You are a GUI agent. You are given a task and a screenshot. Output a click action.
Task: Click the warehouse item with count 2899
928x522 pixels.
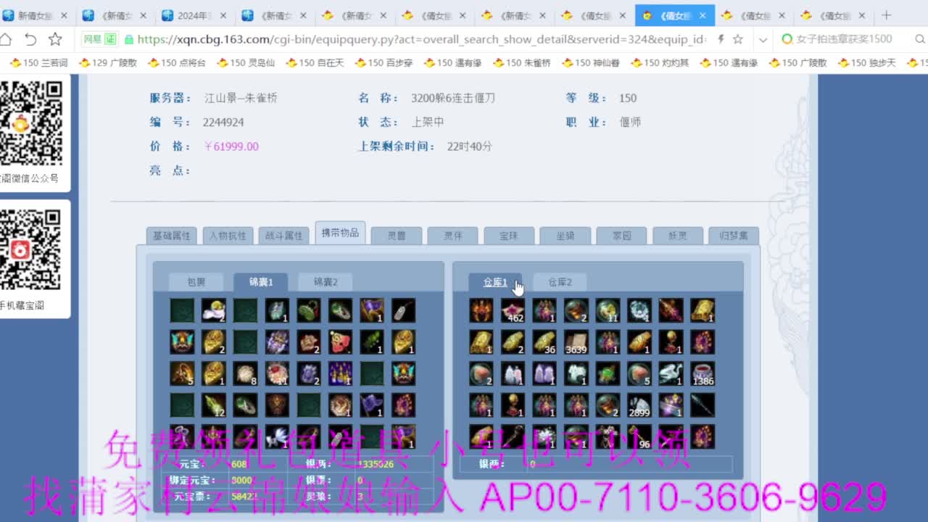[x=639, y=405]
